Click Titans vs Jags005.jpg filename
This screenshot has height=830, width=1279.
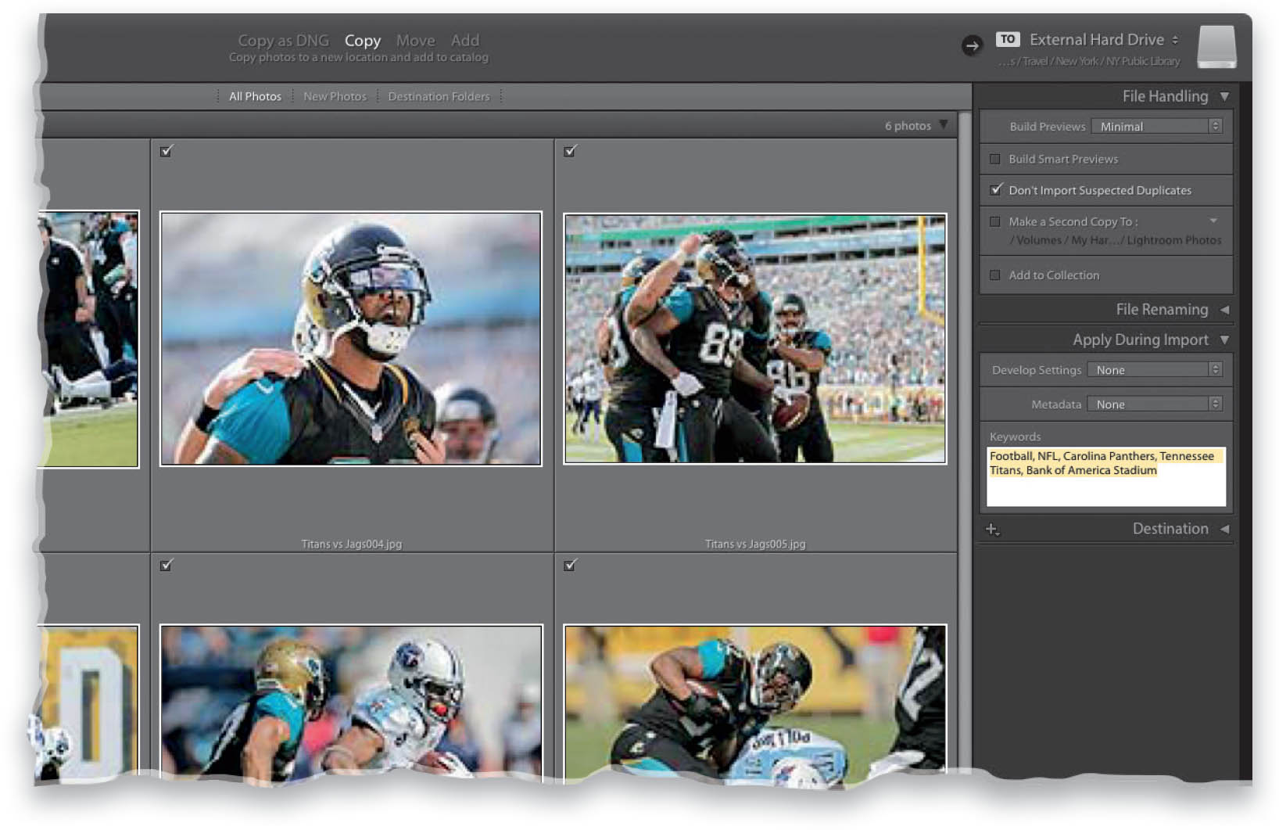755,544
